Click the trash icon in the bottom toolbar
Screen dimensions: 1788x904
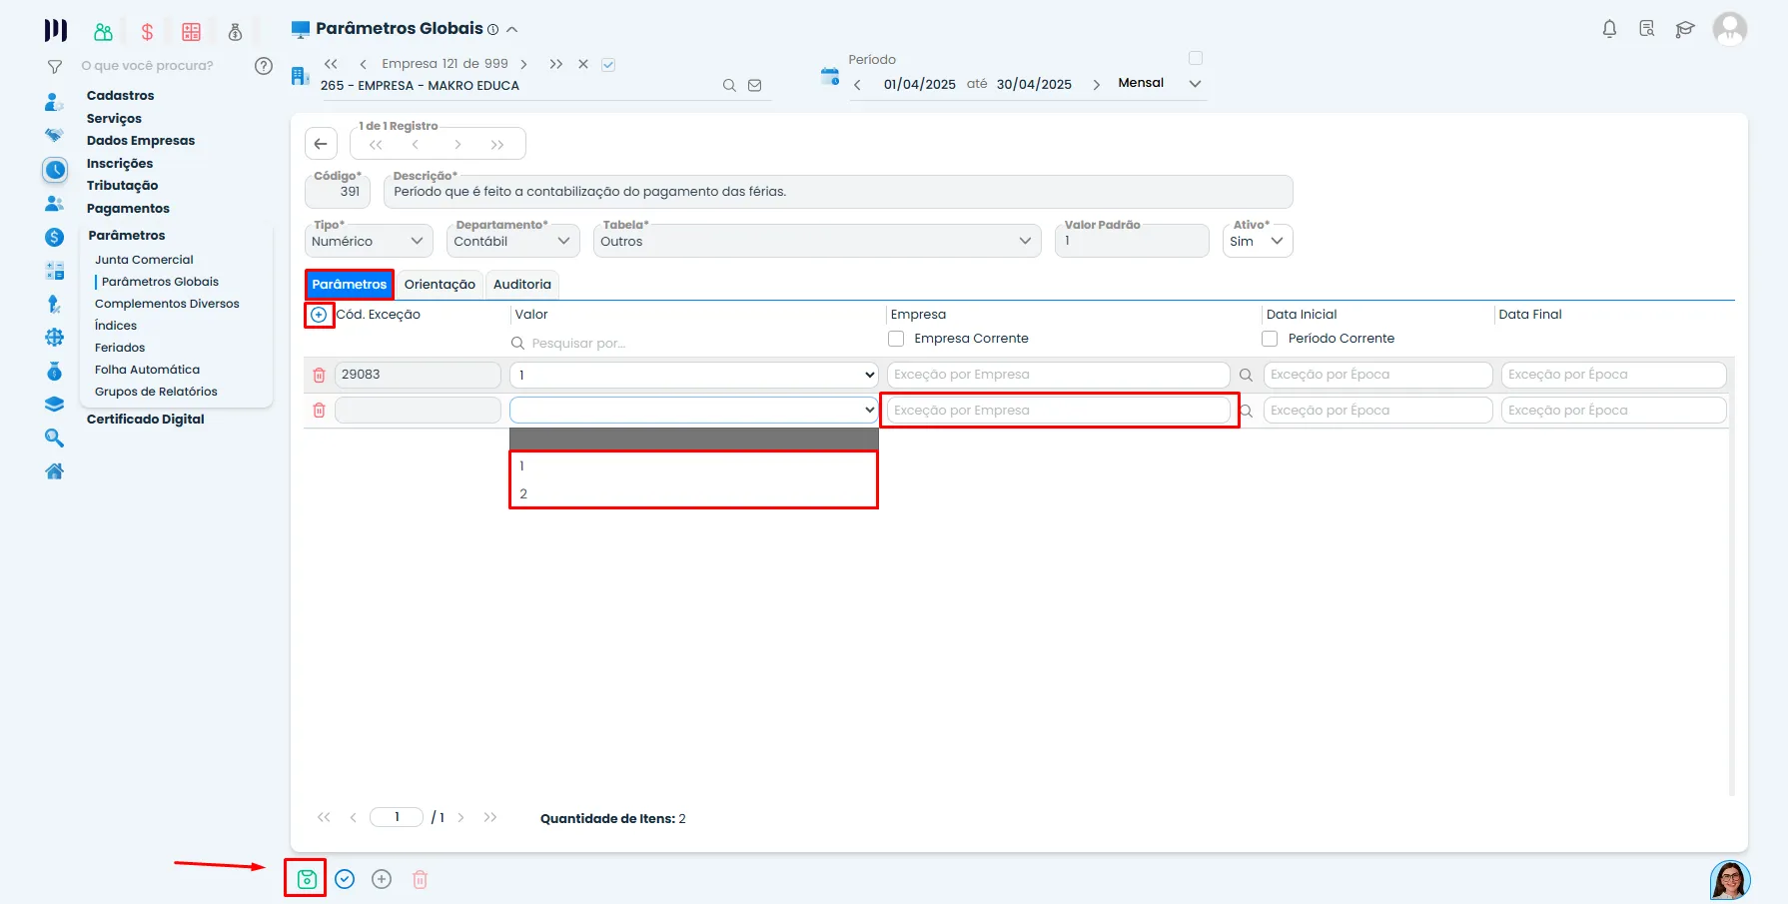coord(421,879)
